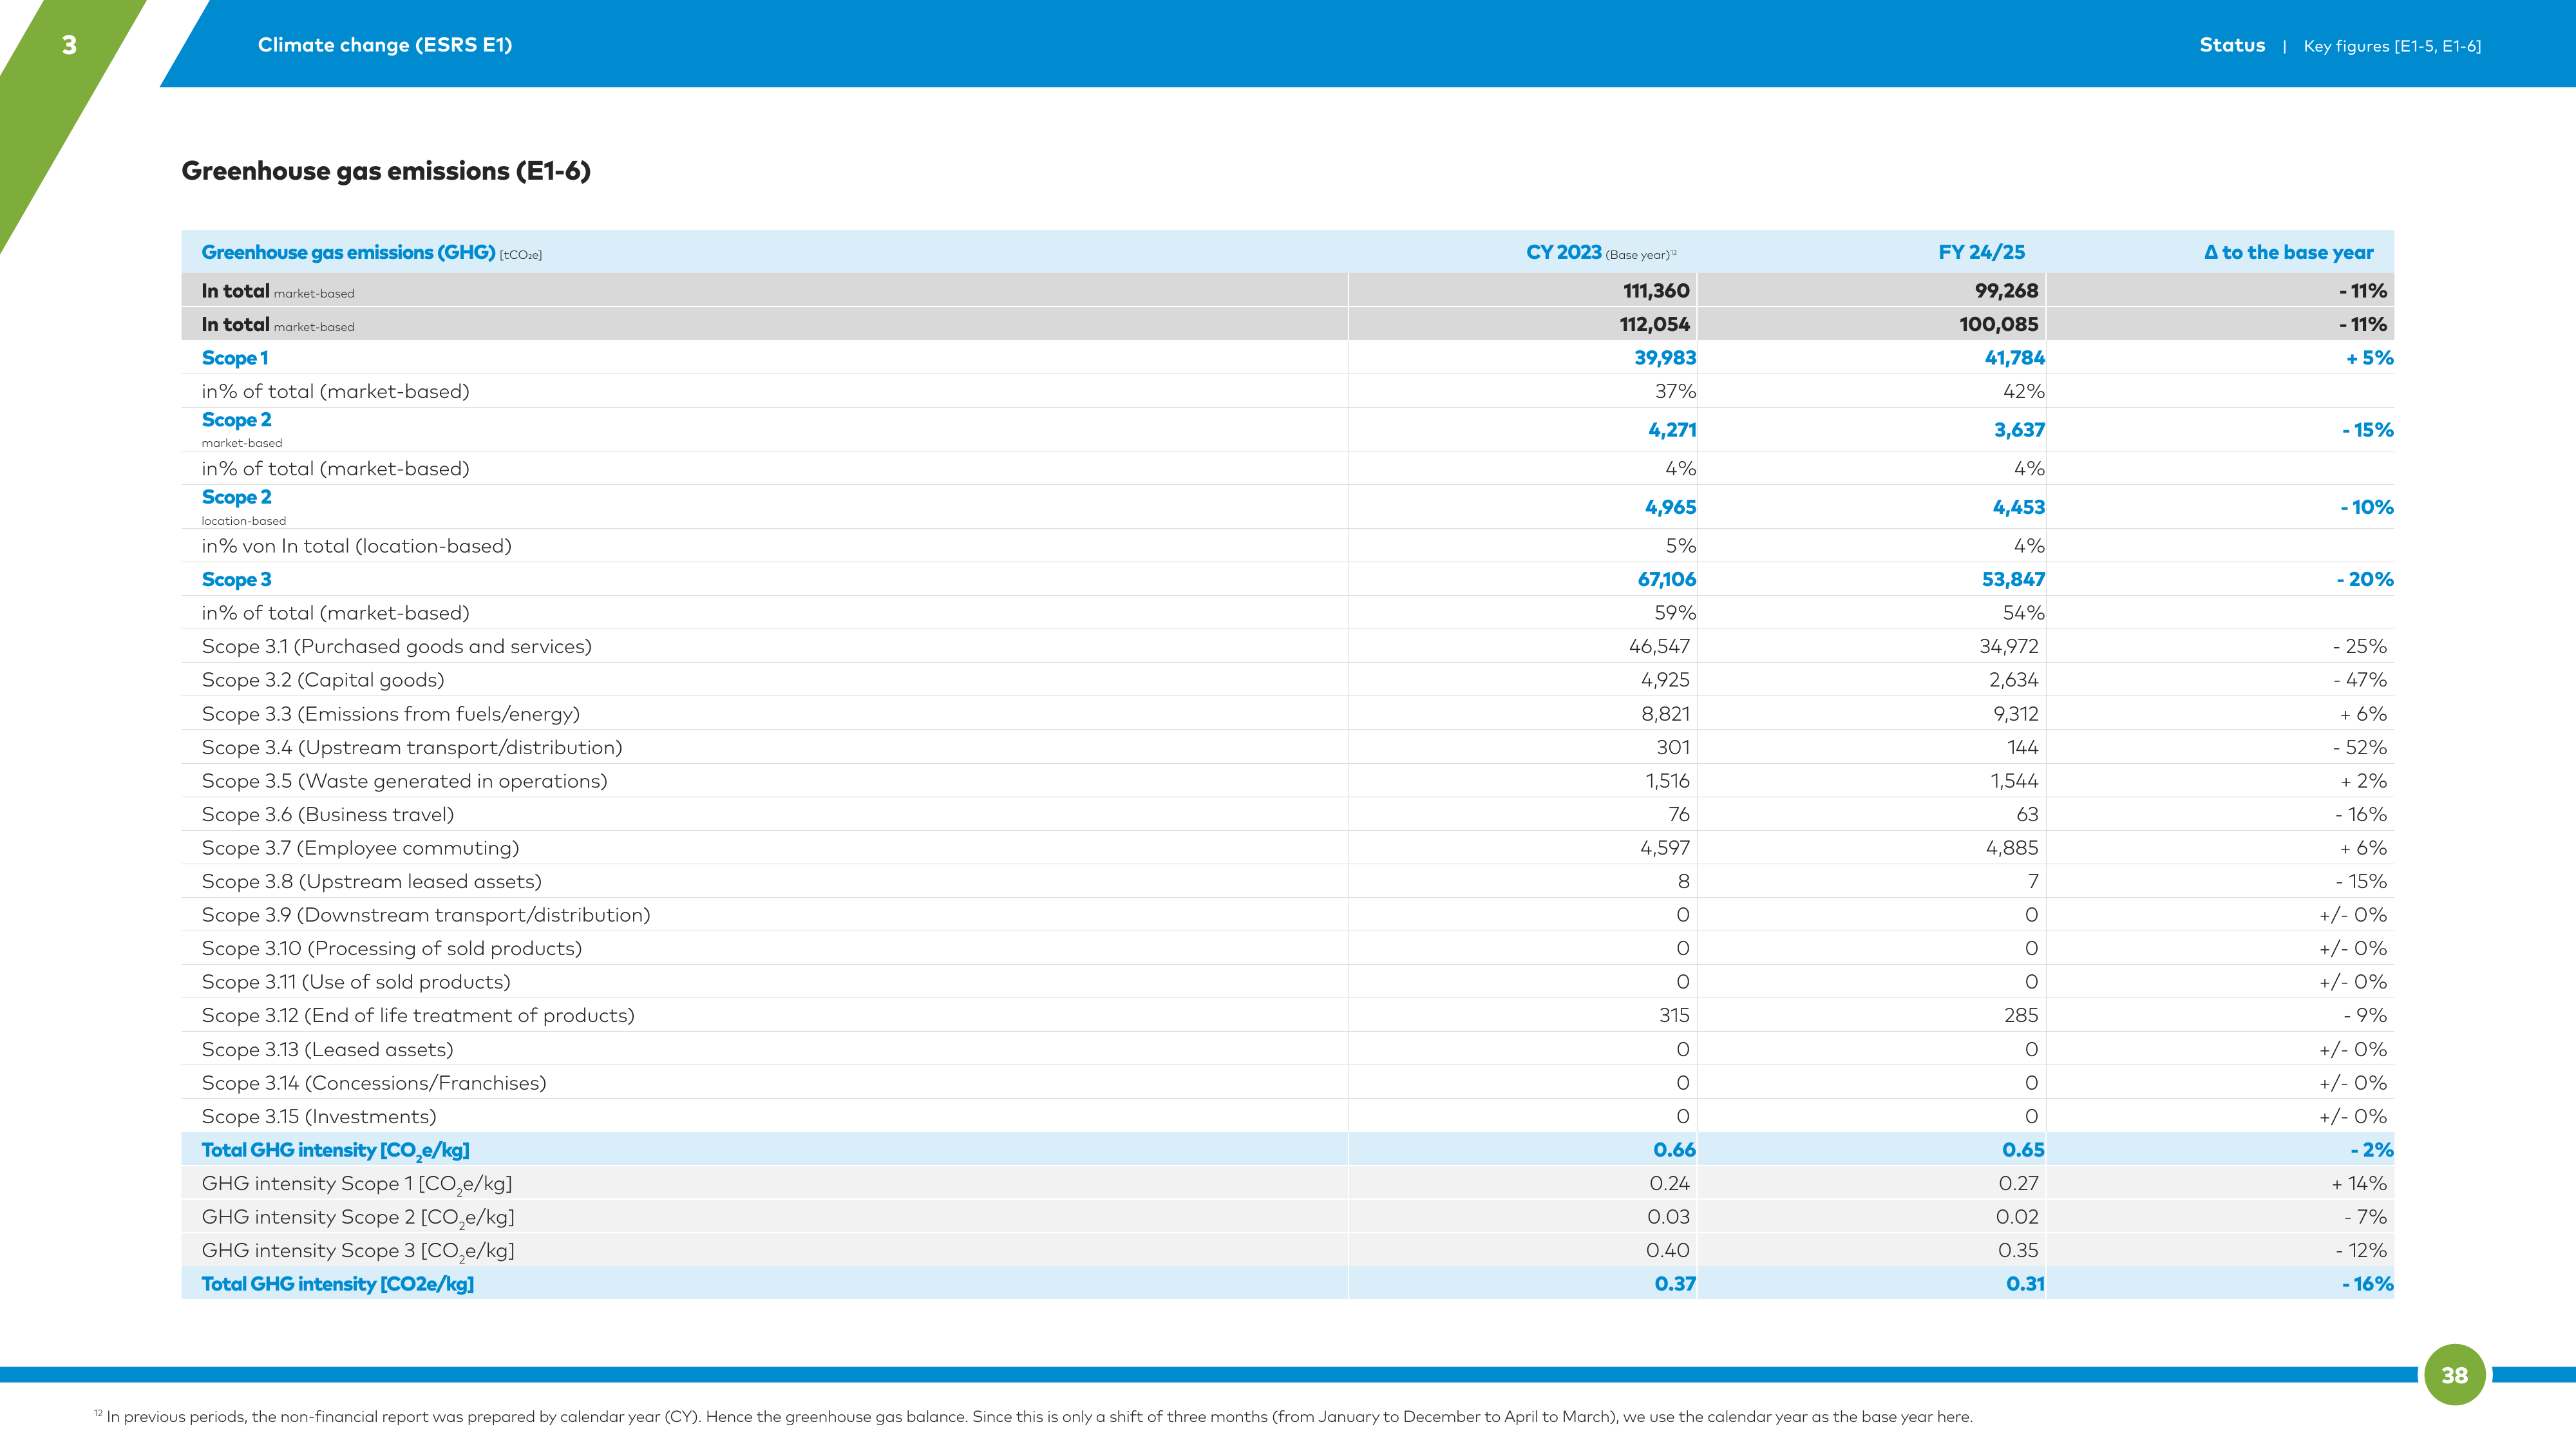Select the 'Greenhouse gas emissions (E1-6)' heading

tap(386, 171)
